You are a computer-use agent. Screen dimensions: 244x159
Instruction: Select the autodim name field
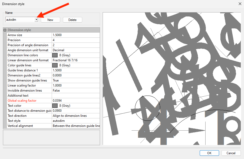point(20,20)
